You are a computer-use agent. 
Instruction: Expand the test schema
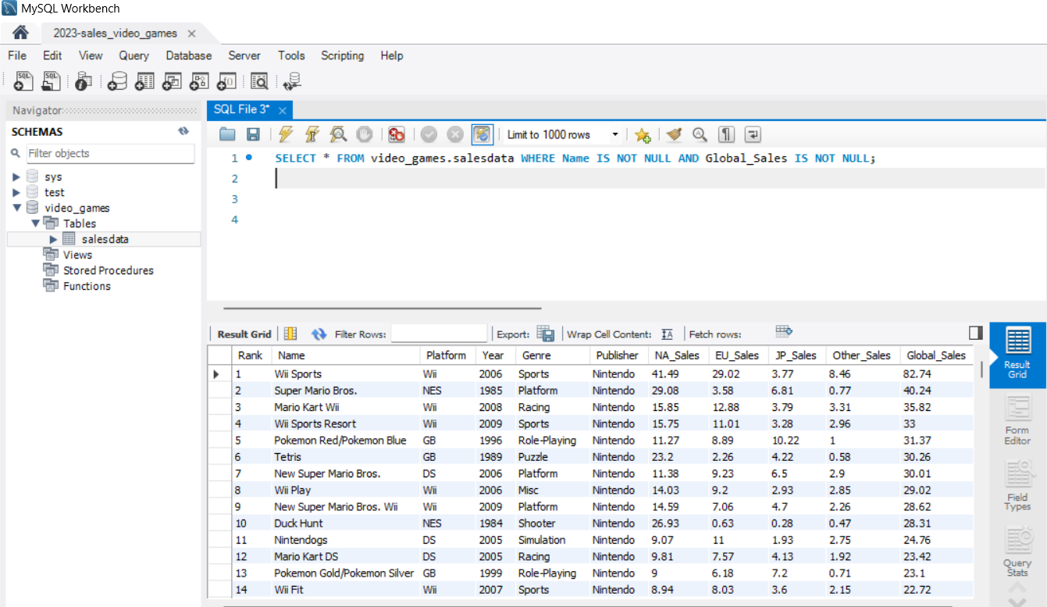pyautogui.click(x=16, y=192)
